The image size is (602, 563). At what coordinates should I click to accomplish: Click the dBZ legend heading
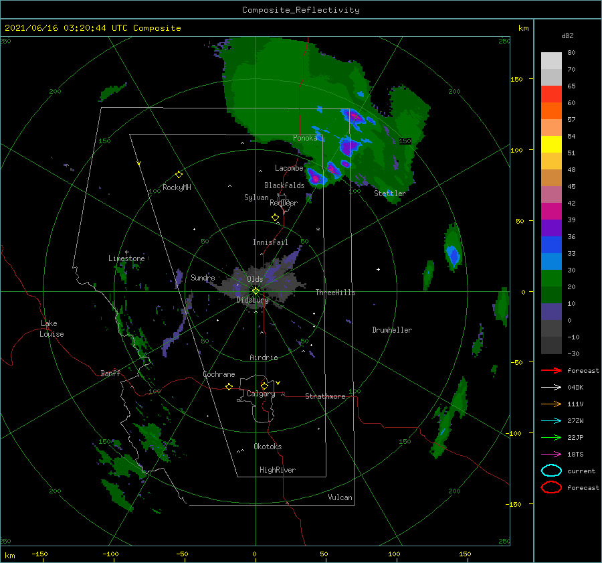pos(567,35)
